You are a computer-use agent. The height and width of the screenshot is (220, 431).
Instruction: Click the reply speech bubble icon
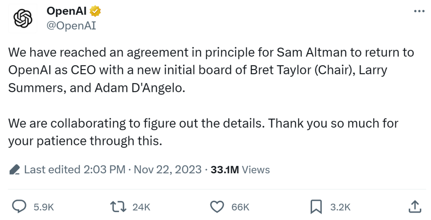click(19, 206)
